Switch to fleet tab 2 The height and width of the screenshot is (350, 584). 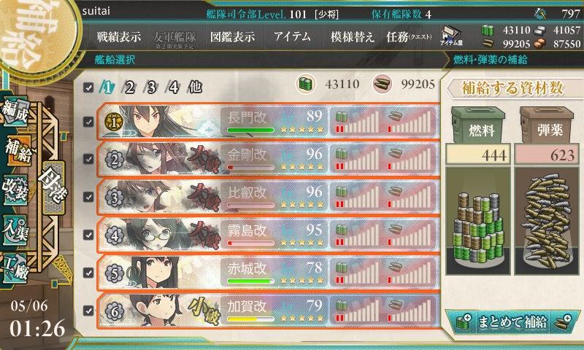coord(129,87)
